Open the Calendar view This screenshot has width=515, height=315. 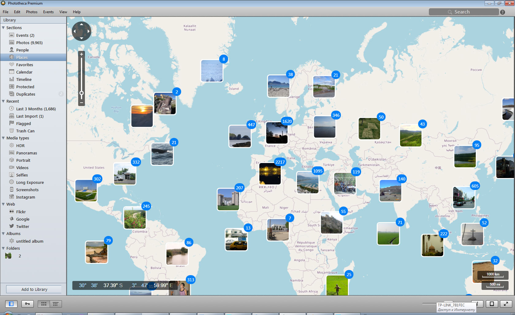click(x=33, y=72)
